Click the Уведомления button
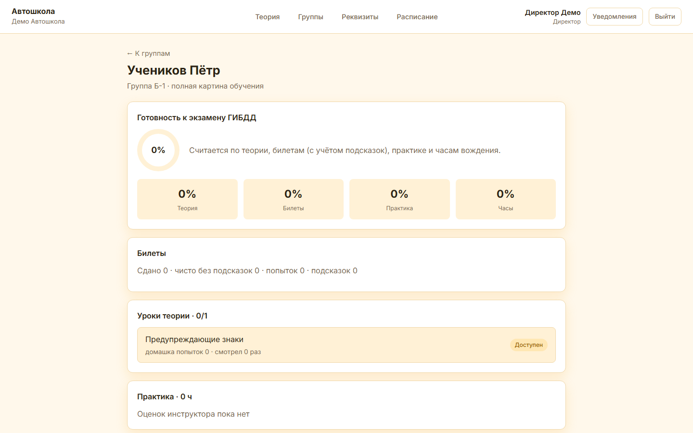This screenshot has width=693, height=433. [615, 16]
